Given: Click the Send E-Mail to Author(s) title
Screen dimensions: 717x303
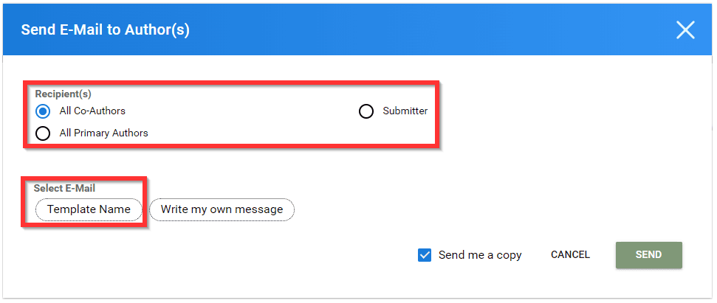Looking at the screenshot, I should 105,30.
